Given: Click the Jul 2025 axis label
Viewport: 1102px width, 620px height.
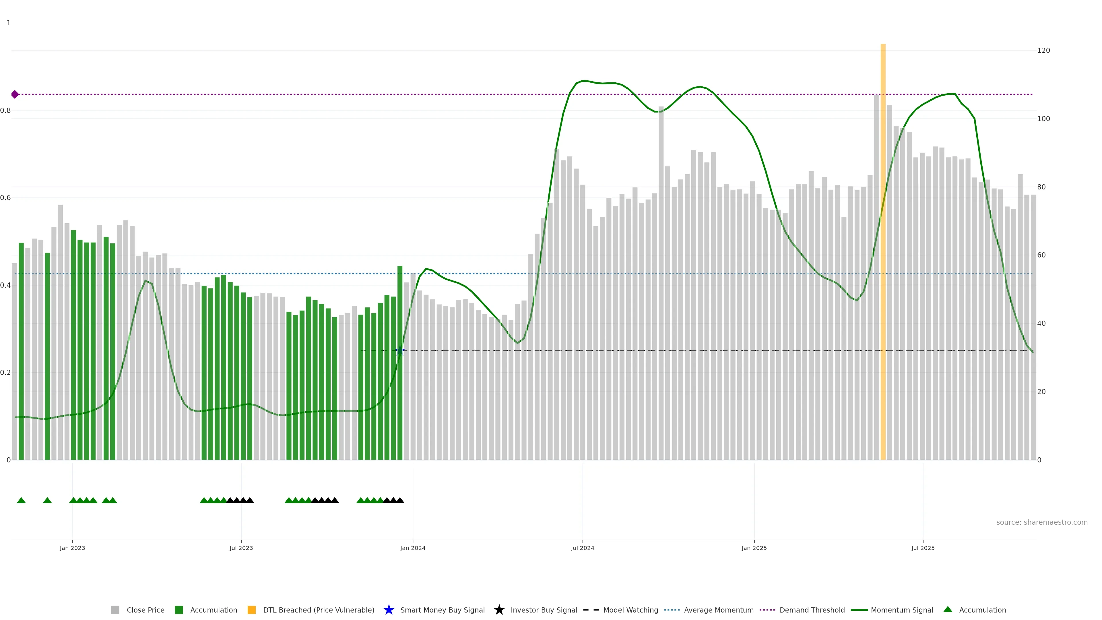Looking at the screenshot, I should (923, 548).
